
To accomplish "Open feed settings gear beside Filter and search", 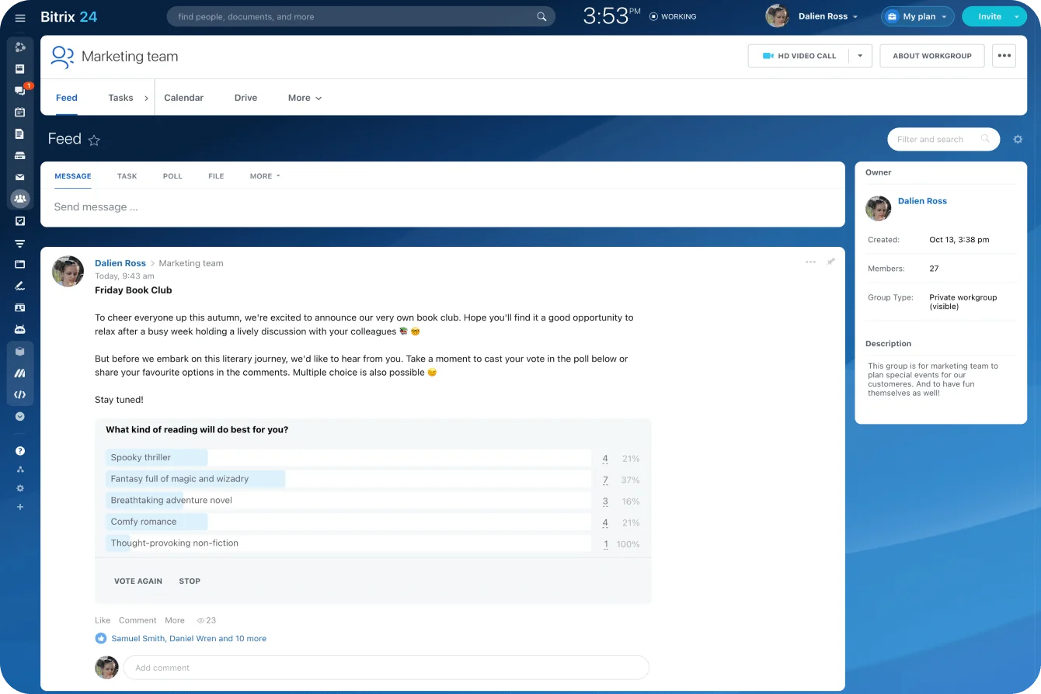I will (x=1018, y=140).
